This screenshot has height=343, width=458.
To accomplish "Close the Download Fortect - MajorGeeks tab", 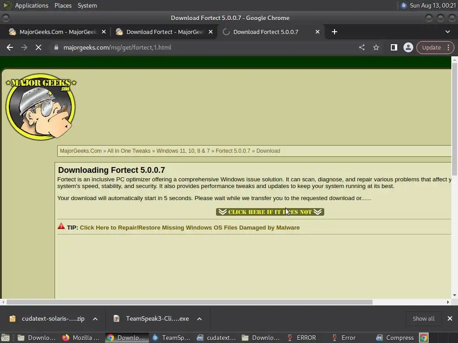I will [211, 32].
